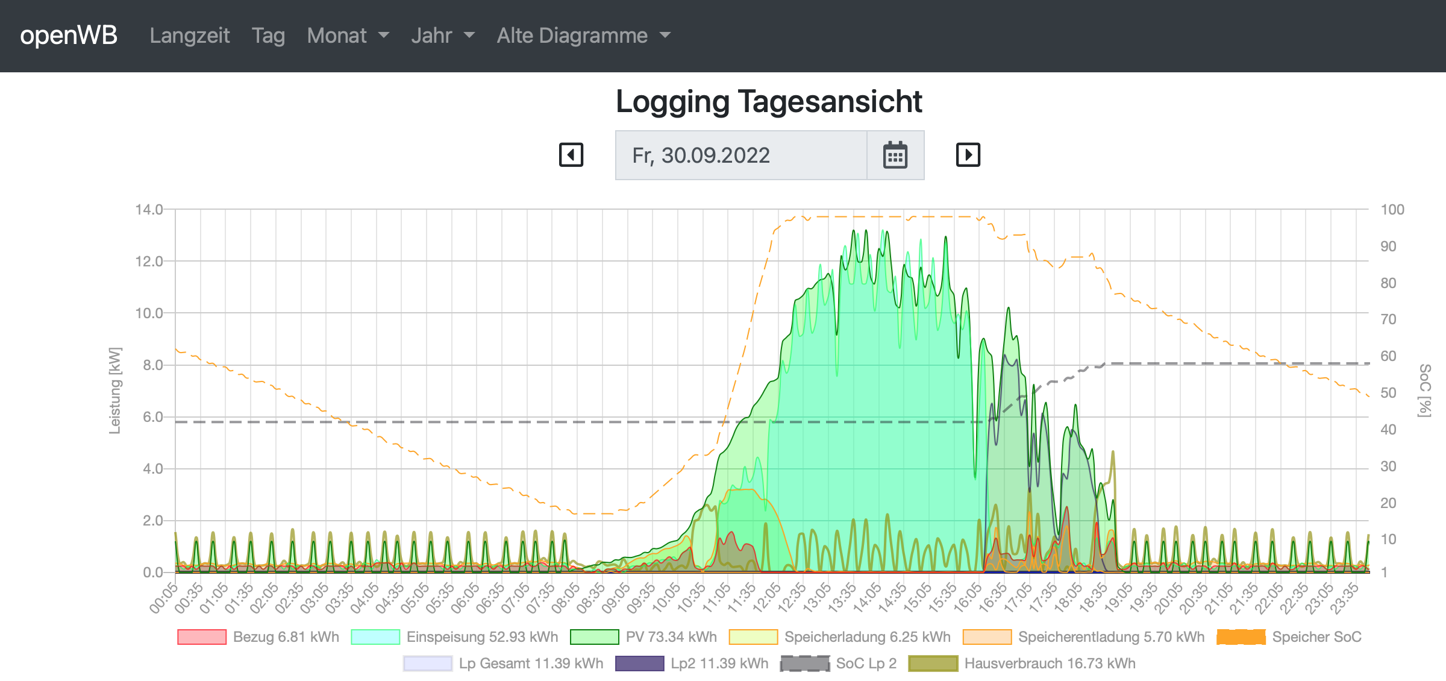Toggle the Speicher SoC dashed legend icon
The height and width of the screenshot is (681, 1446).
[x=1241, y=637]
